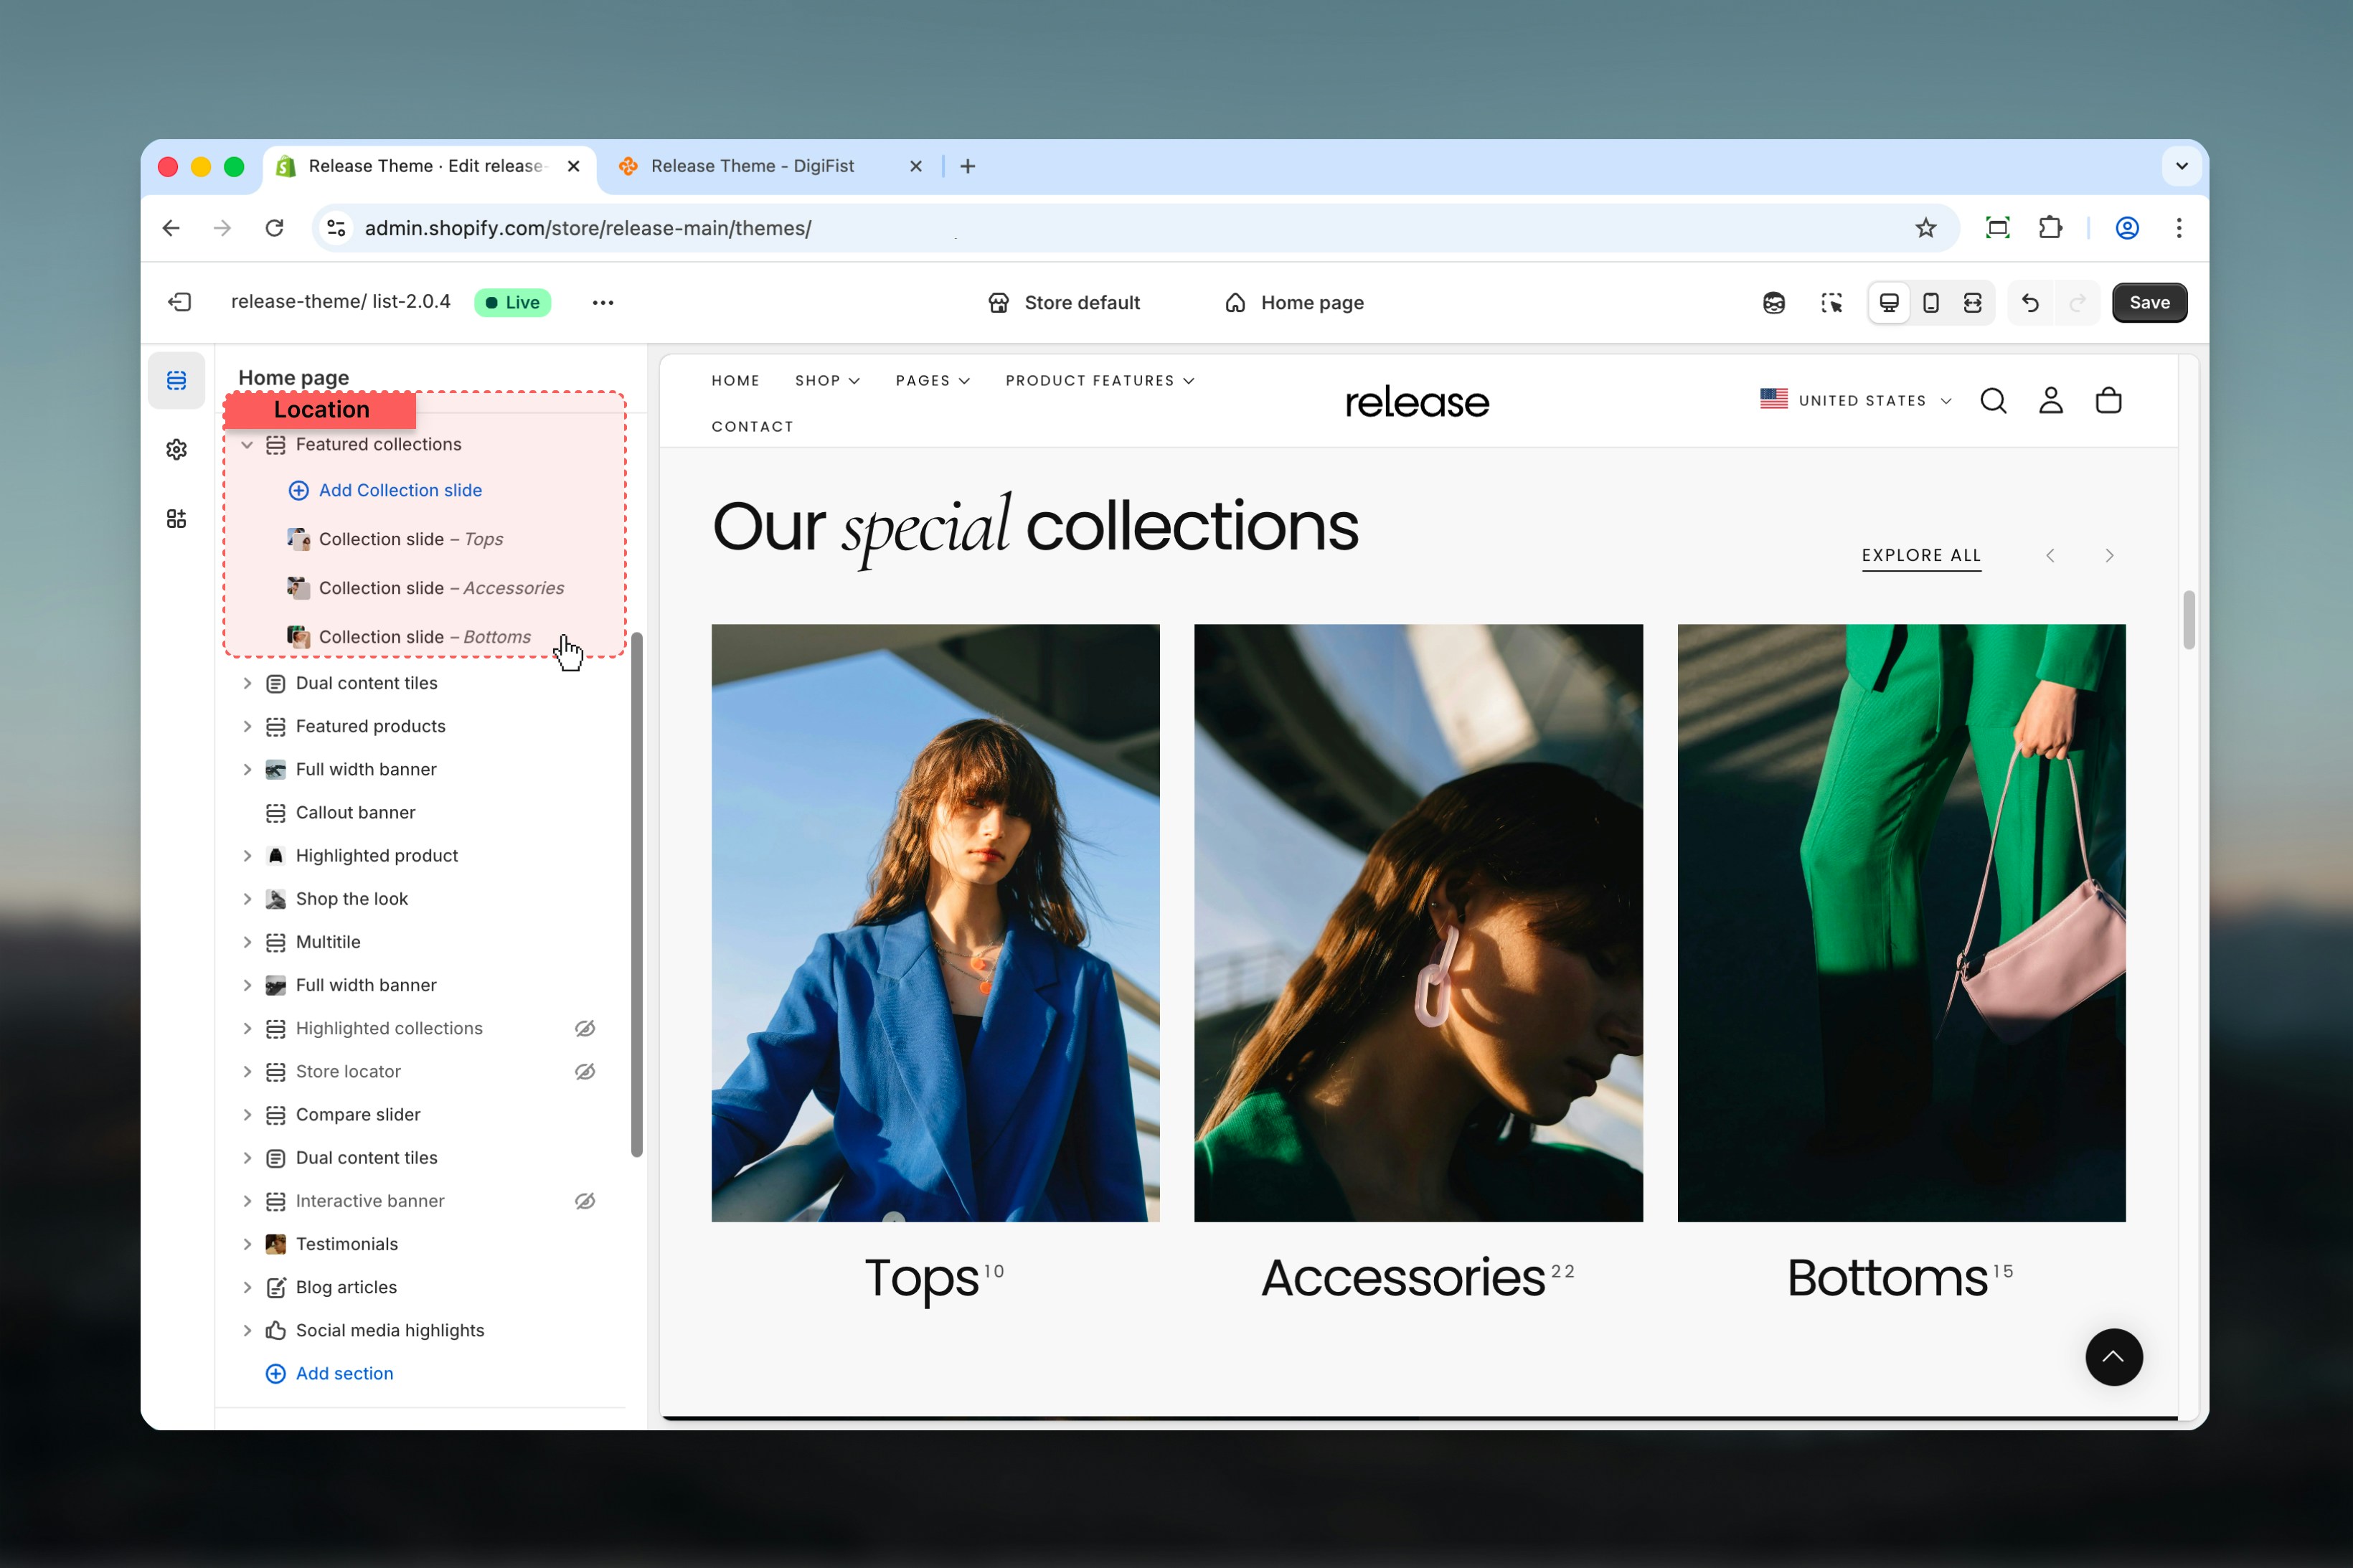Click the Save button

(x=2148, y=302)
